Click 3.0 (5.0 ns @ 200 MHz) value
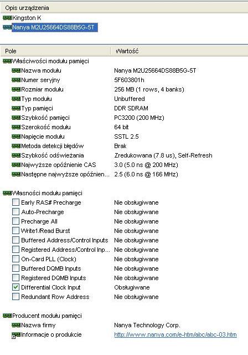248x355 pixels. [x=146, y=165]
